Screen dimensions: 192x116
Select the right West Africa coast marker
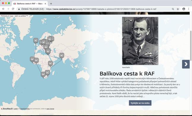pyautogui.click(x=36, y=61)
